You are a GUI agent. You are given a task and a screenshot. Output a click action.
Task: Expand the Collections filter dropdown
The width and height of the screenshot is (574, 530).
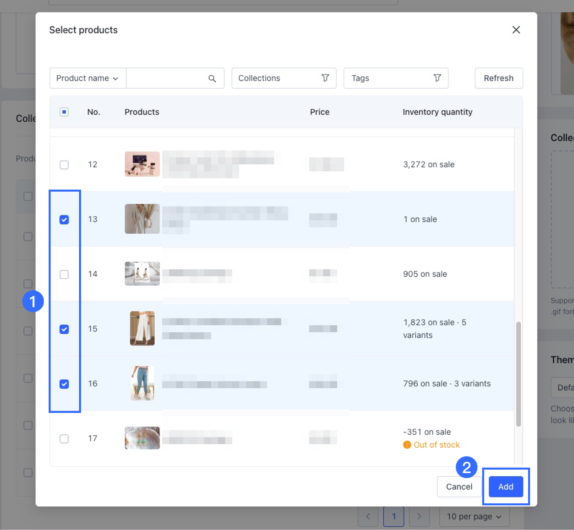click(x=284, y=78)
